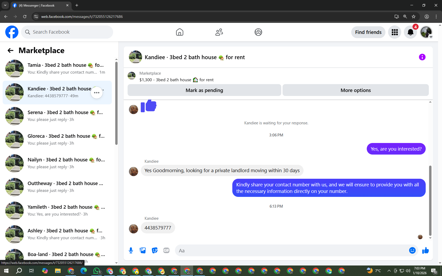The height and width of the screenshot is (276, 442).
Task: Open the volume control in system tray
Action: (408, 271)
